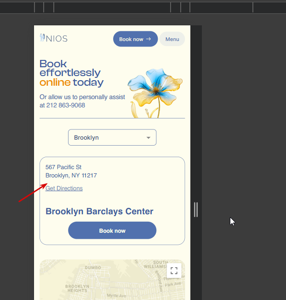Click the NIOS logo
The image size is (286, 300).
point(53,38)
